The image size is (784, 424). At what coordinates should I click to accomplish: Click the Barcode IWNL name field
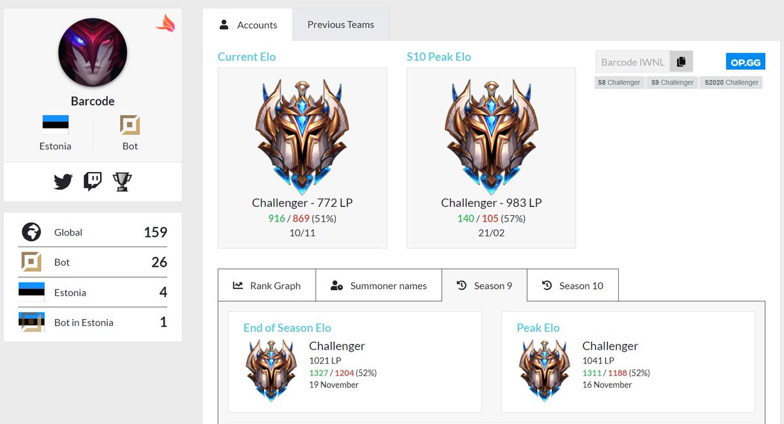pyautogui.click(x=632, y=62)
